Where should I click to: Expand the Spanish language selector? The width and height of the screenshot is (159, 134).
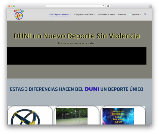(135, 15)
